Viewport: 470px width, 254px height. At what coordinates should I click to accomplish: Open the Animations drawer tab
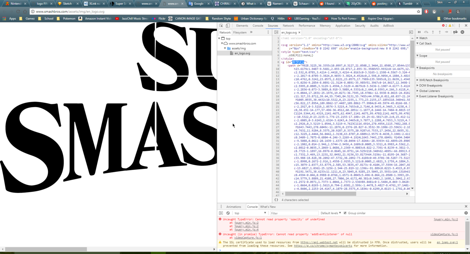click(234, 207)
